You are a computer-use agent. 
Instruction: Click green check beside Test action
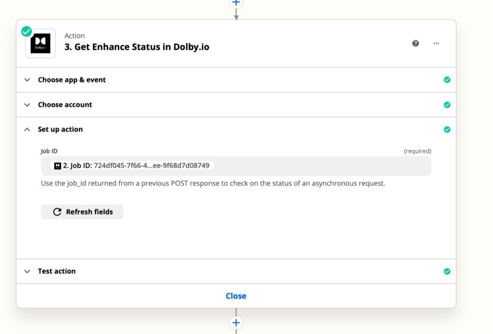(447, 271)
